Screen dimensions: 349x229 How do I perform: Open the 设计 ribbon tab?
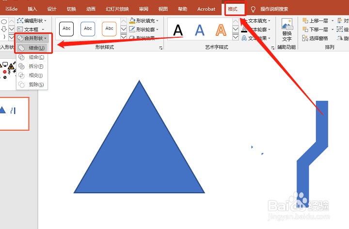tap(52, 9)
